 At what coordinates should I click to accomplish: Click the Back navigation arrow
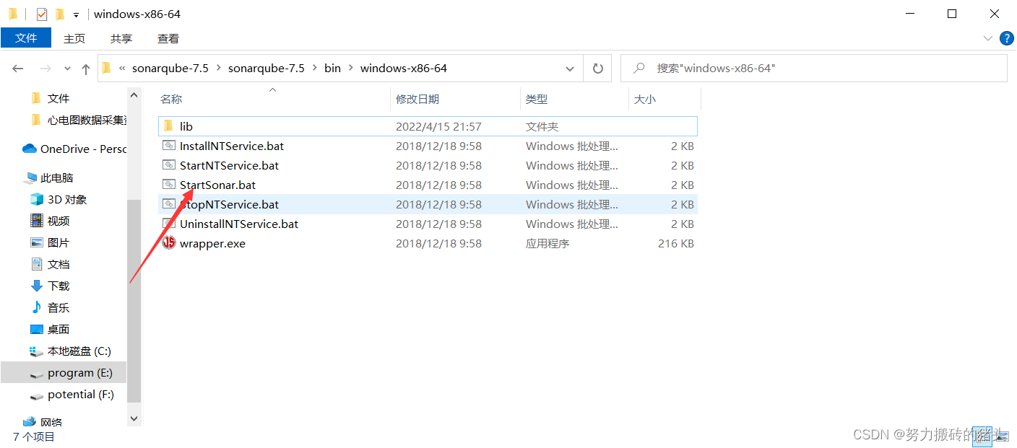18,69
